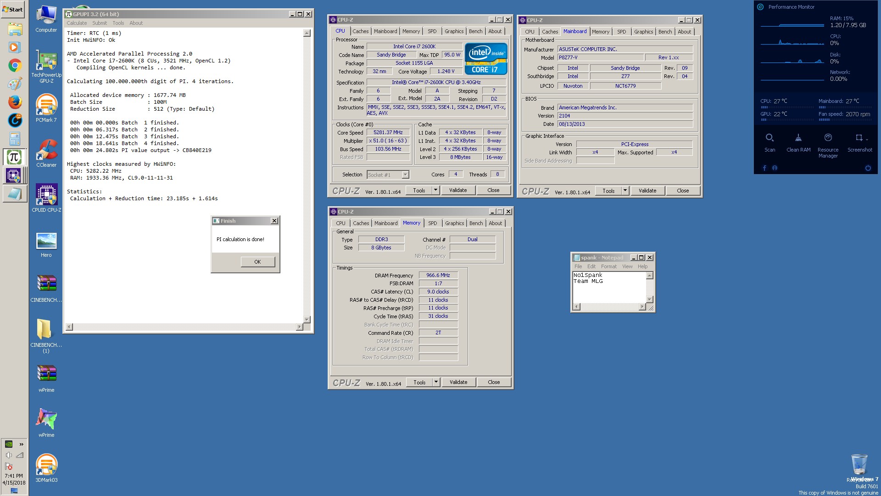This screenshot has height=496, width=881.
Task: Click OK in the Finish dialog
Action: [257, 262]
